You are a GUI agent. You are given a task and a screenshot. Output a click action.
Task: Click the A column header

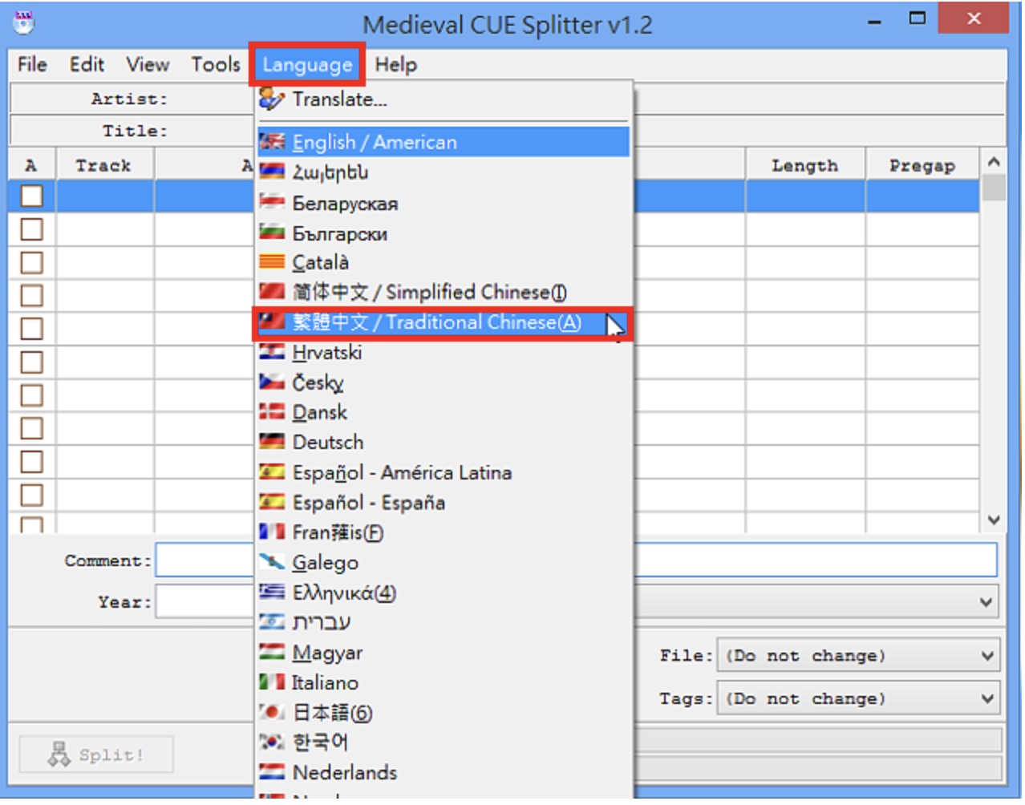tap(31, 165)
